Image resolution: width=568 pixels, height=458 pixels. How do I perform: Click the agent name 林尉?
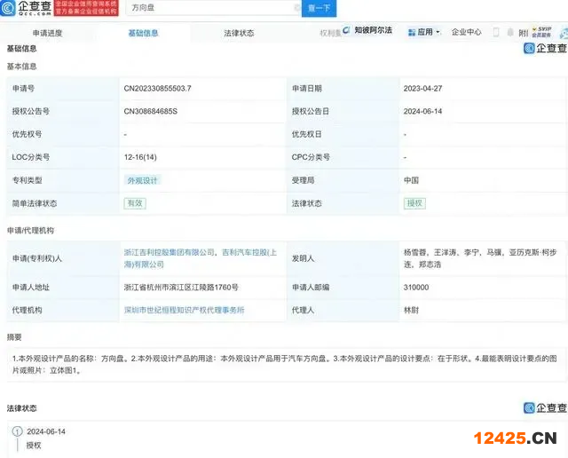click(411, 310)
